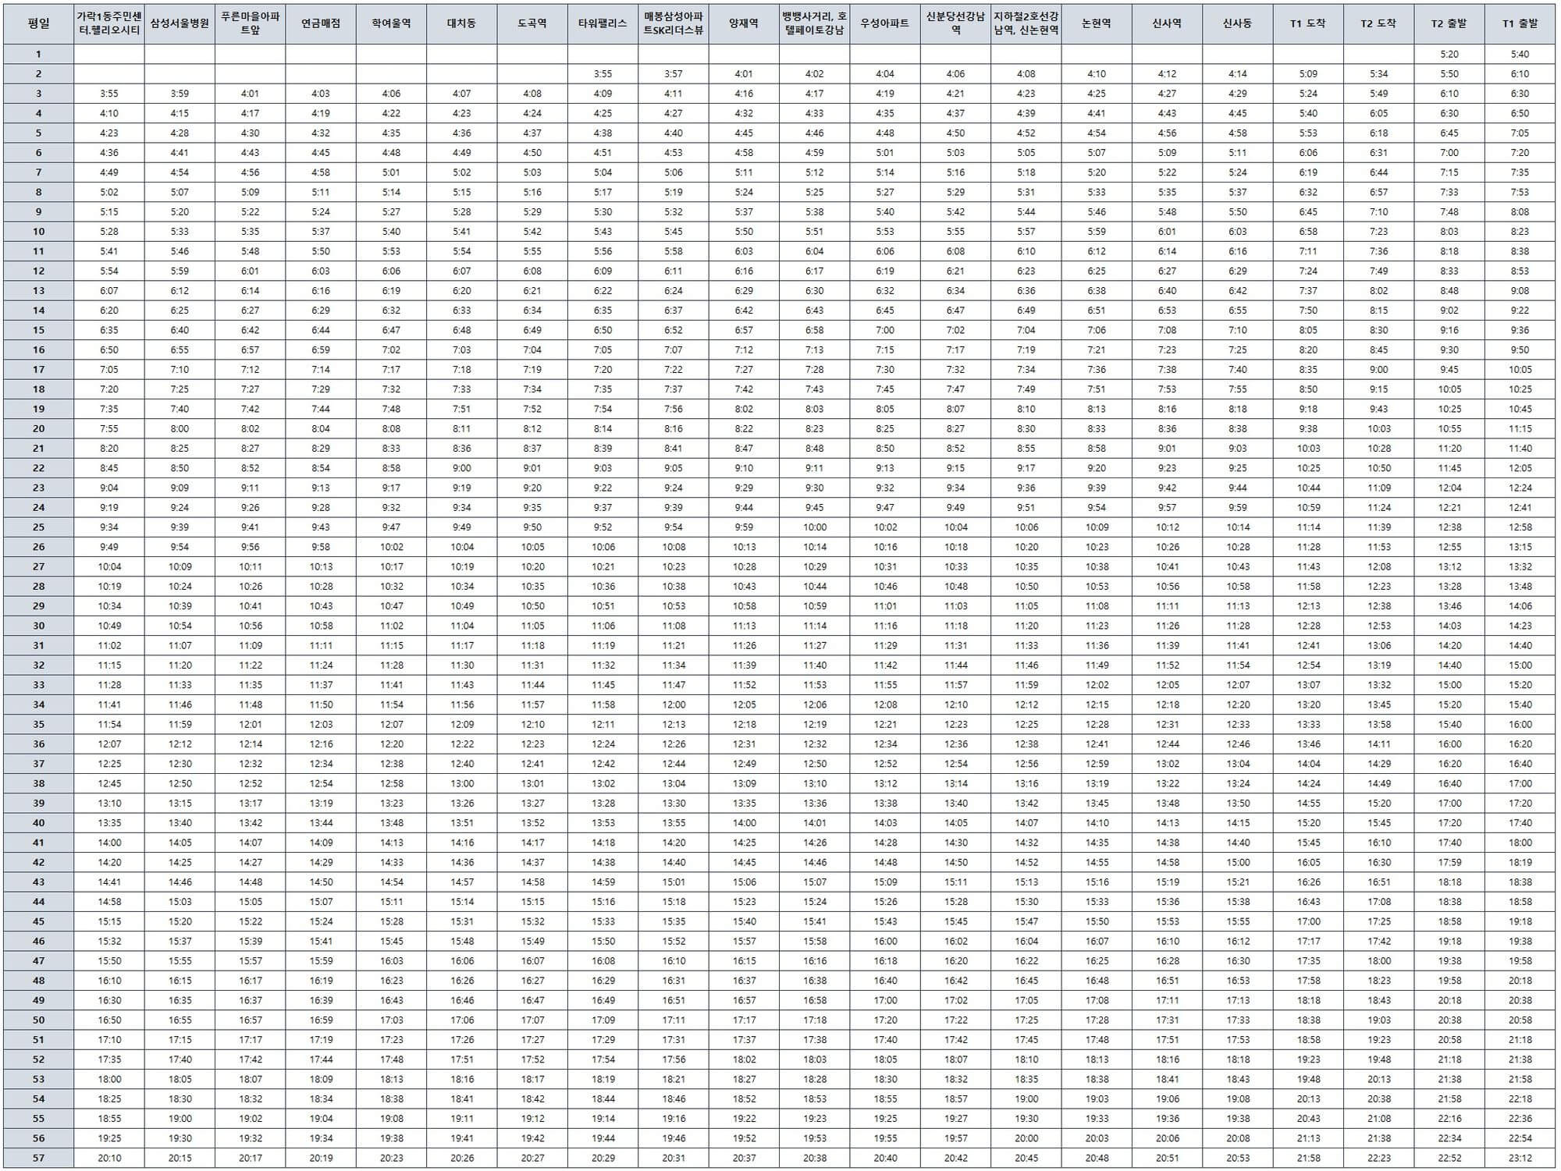Select the 신사동 column header
The height and width of the screenshot is (1171, 1561).
pos(1237,23)
